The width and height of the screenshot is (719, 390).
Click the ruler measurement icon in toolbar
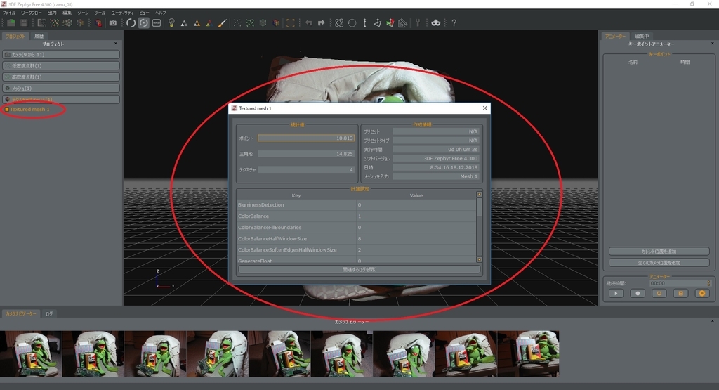coord(402,23)
